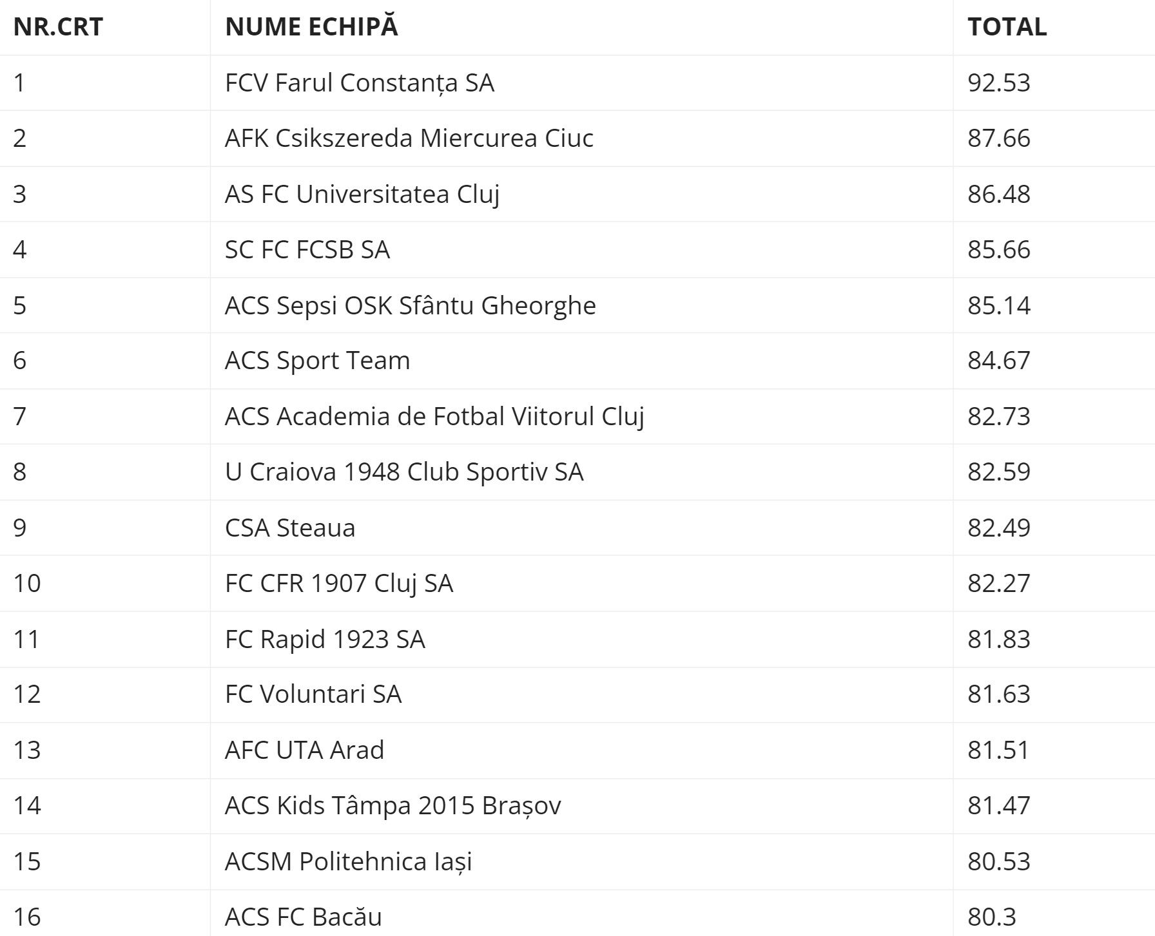This screenshot has height=936, width=1155.
Task: Select the FCV Farul Constanța SA row
Action: click(577, 83)
